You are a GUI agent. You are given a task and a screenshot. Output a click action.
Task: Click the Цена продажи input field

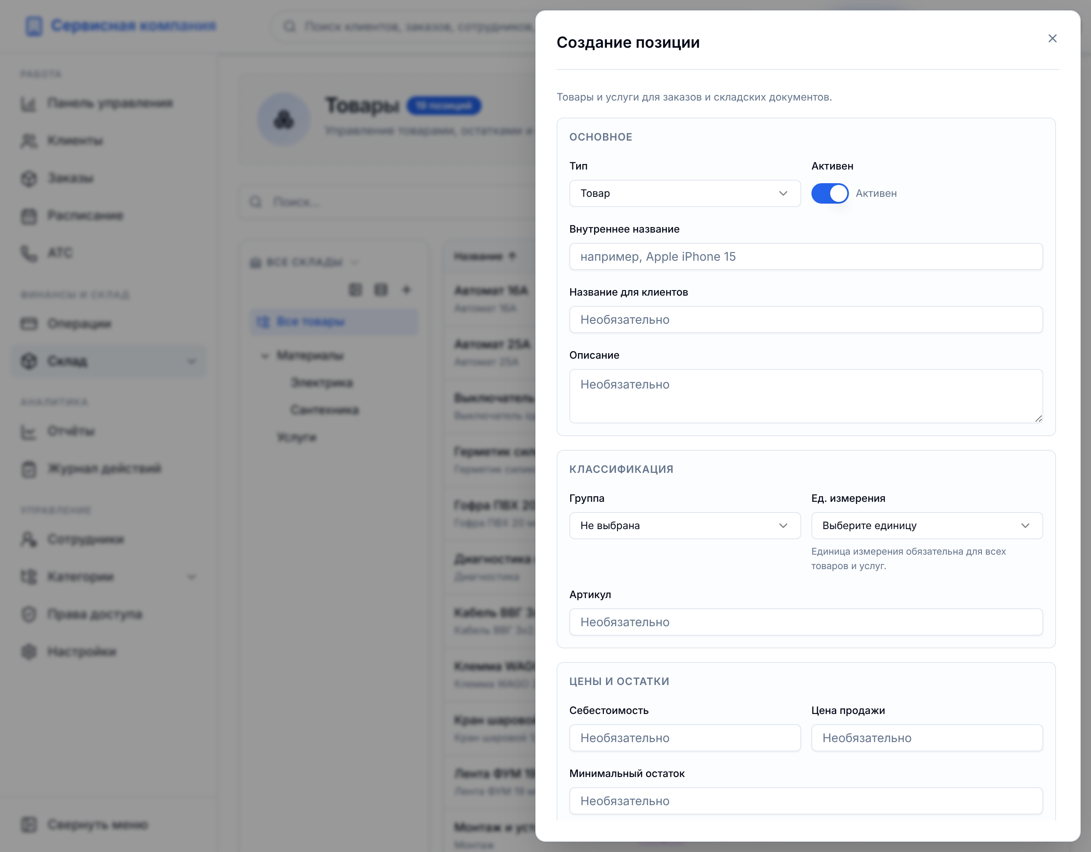click(926, 738)
